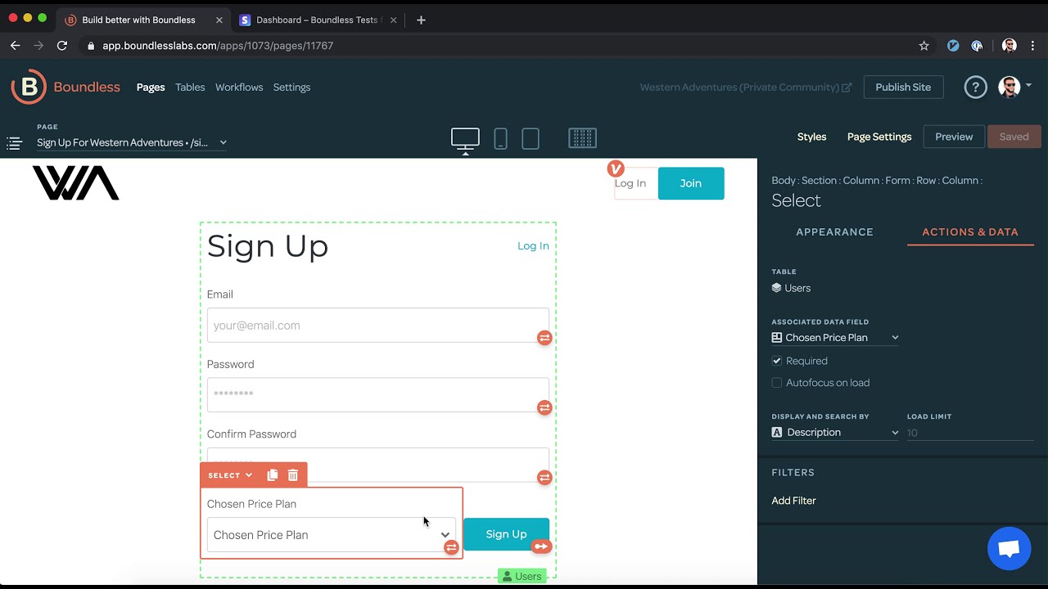
Task: Enable Autofocus on load checkbox
Action: 777,383
